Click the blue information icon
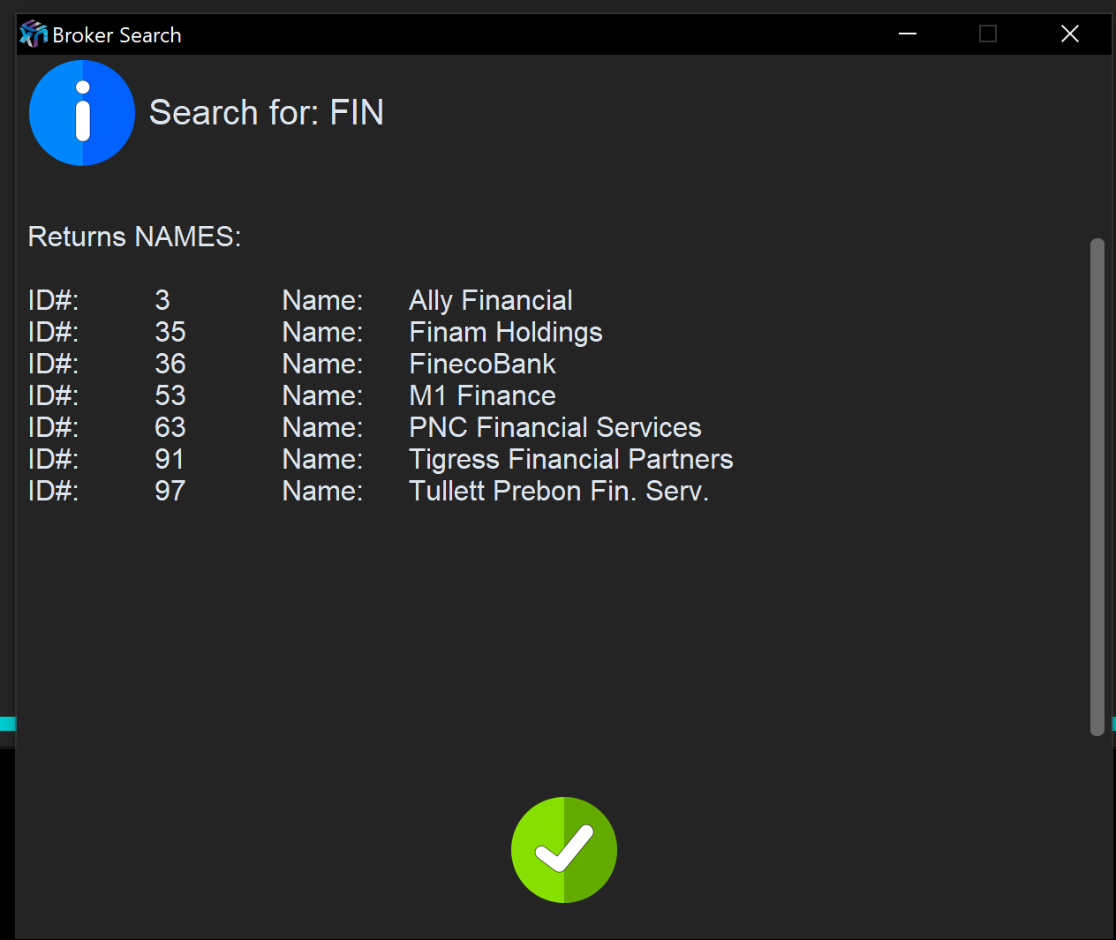Image resolution: width=1116 pixels, height=940 pixels. point(82,113)
